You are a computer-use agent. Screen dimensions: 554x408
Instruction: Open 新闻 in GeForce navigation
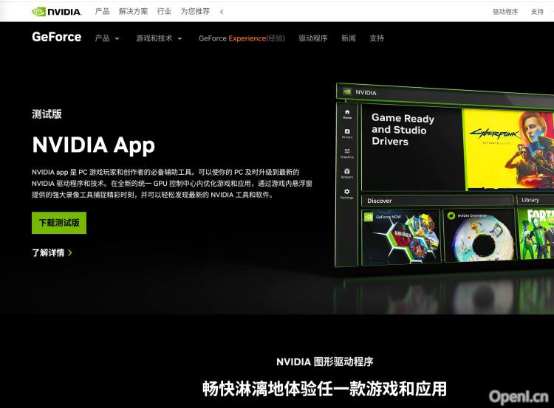point(349,38)
